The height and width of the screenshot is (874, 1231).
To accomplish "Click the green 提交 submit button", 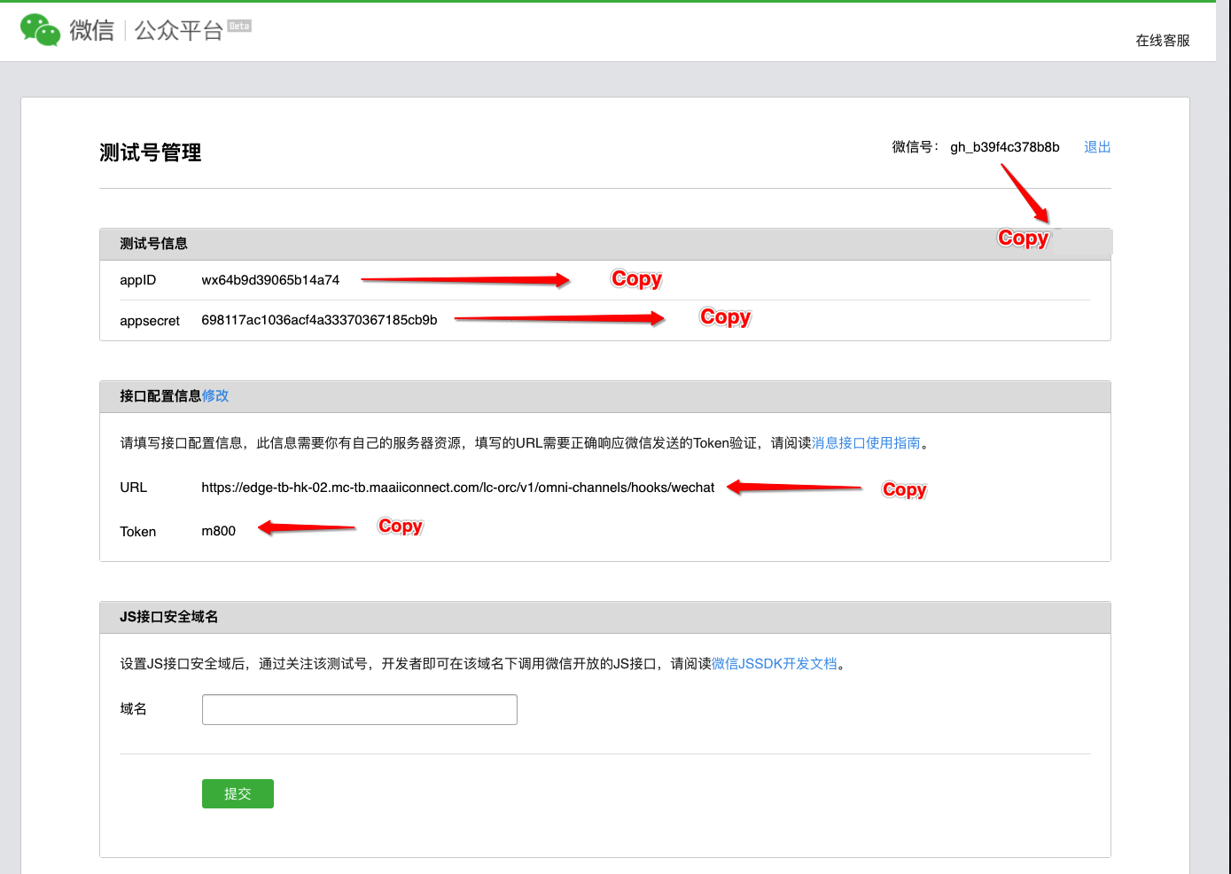I will (x=238, y=794).
